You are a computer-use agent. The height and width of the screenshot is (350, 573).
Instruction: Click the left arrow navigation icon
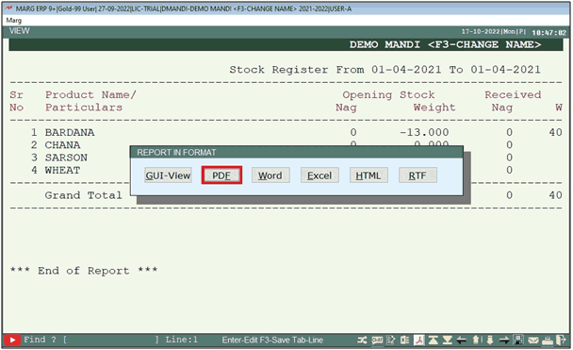pos(462,341)
